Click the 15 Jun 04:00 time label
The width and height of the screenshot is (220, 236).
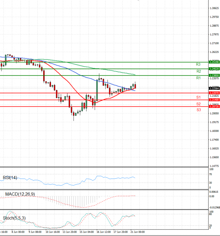pos(87,232)
